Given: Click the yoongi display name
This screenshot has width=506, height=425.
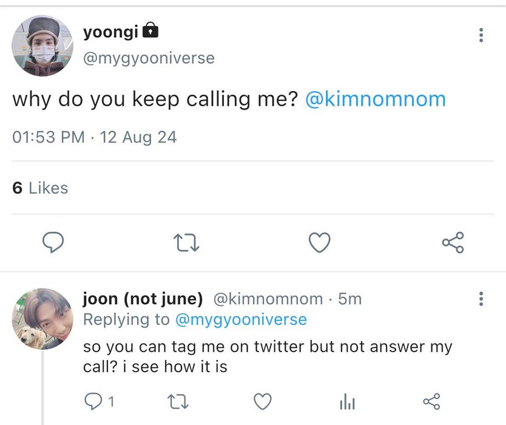Looking at the screenshot, I should 110,32.
